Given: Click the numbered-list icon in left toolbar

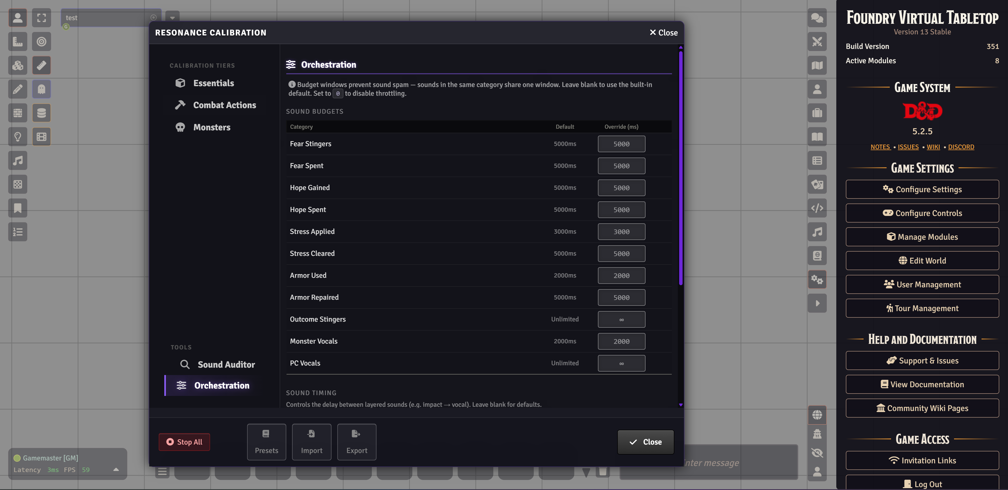Looking at the screenshot, I should click(18, 232).
